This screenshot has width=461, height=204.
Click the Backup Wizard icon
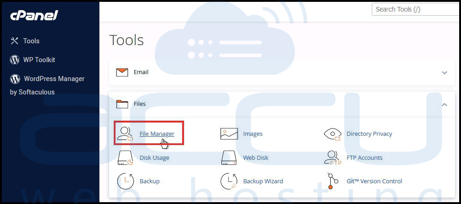pos(229,181)
